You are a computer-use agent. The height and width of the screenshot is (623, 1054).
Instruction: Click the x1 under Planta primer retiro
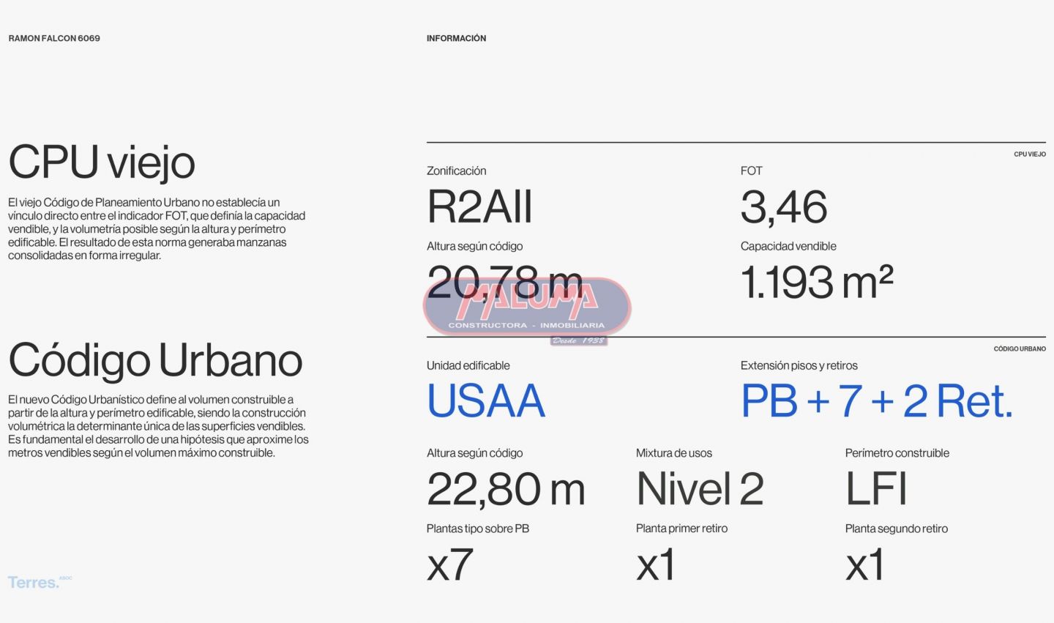tap(656, 565)
